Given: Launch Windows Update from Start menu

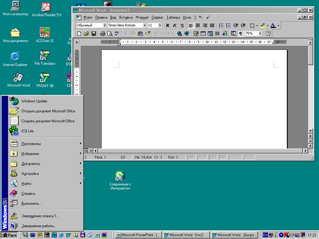Looking at the screenshot, I should (45, 101).
